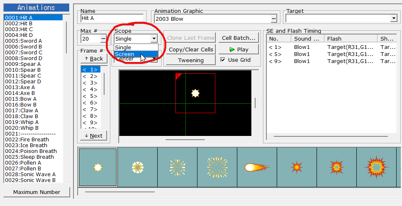Select frame < 5> in frame list
Screen dimensions: 402x206
tap(91, 96)
